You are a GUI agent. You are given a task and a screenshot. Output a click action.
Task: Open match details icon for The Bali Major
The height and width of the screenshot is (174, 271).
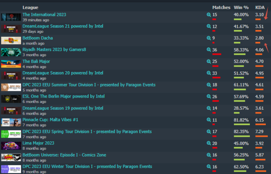(209, 61)
